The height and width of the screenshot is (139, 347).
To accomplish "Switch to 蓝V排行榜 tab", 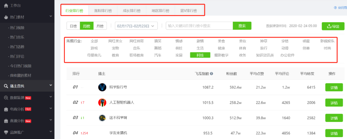I will click(x=189, y=11).
